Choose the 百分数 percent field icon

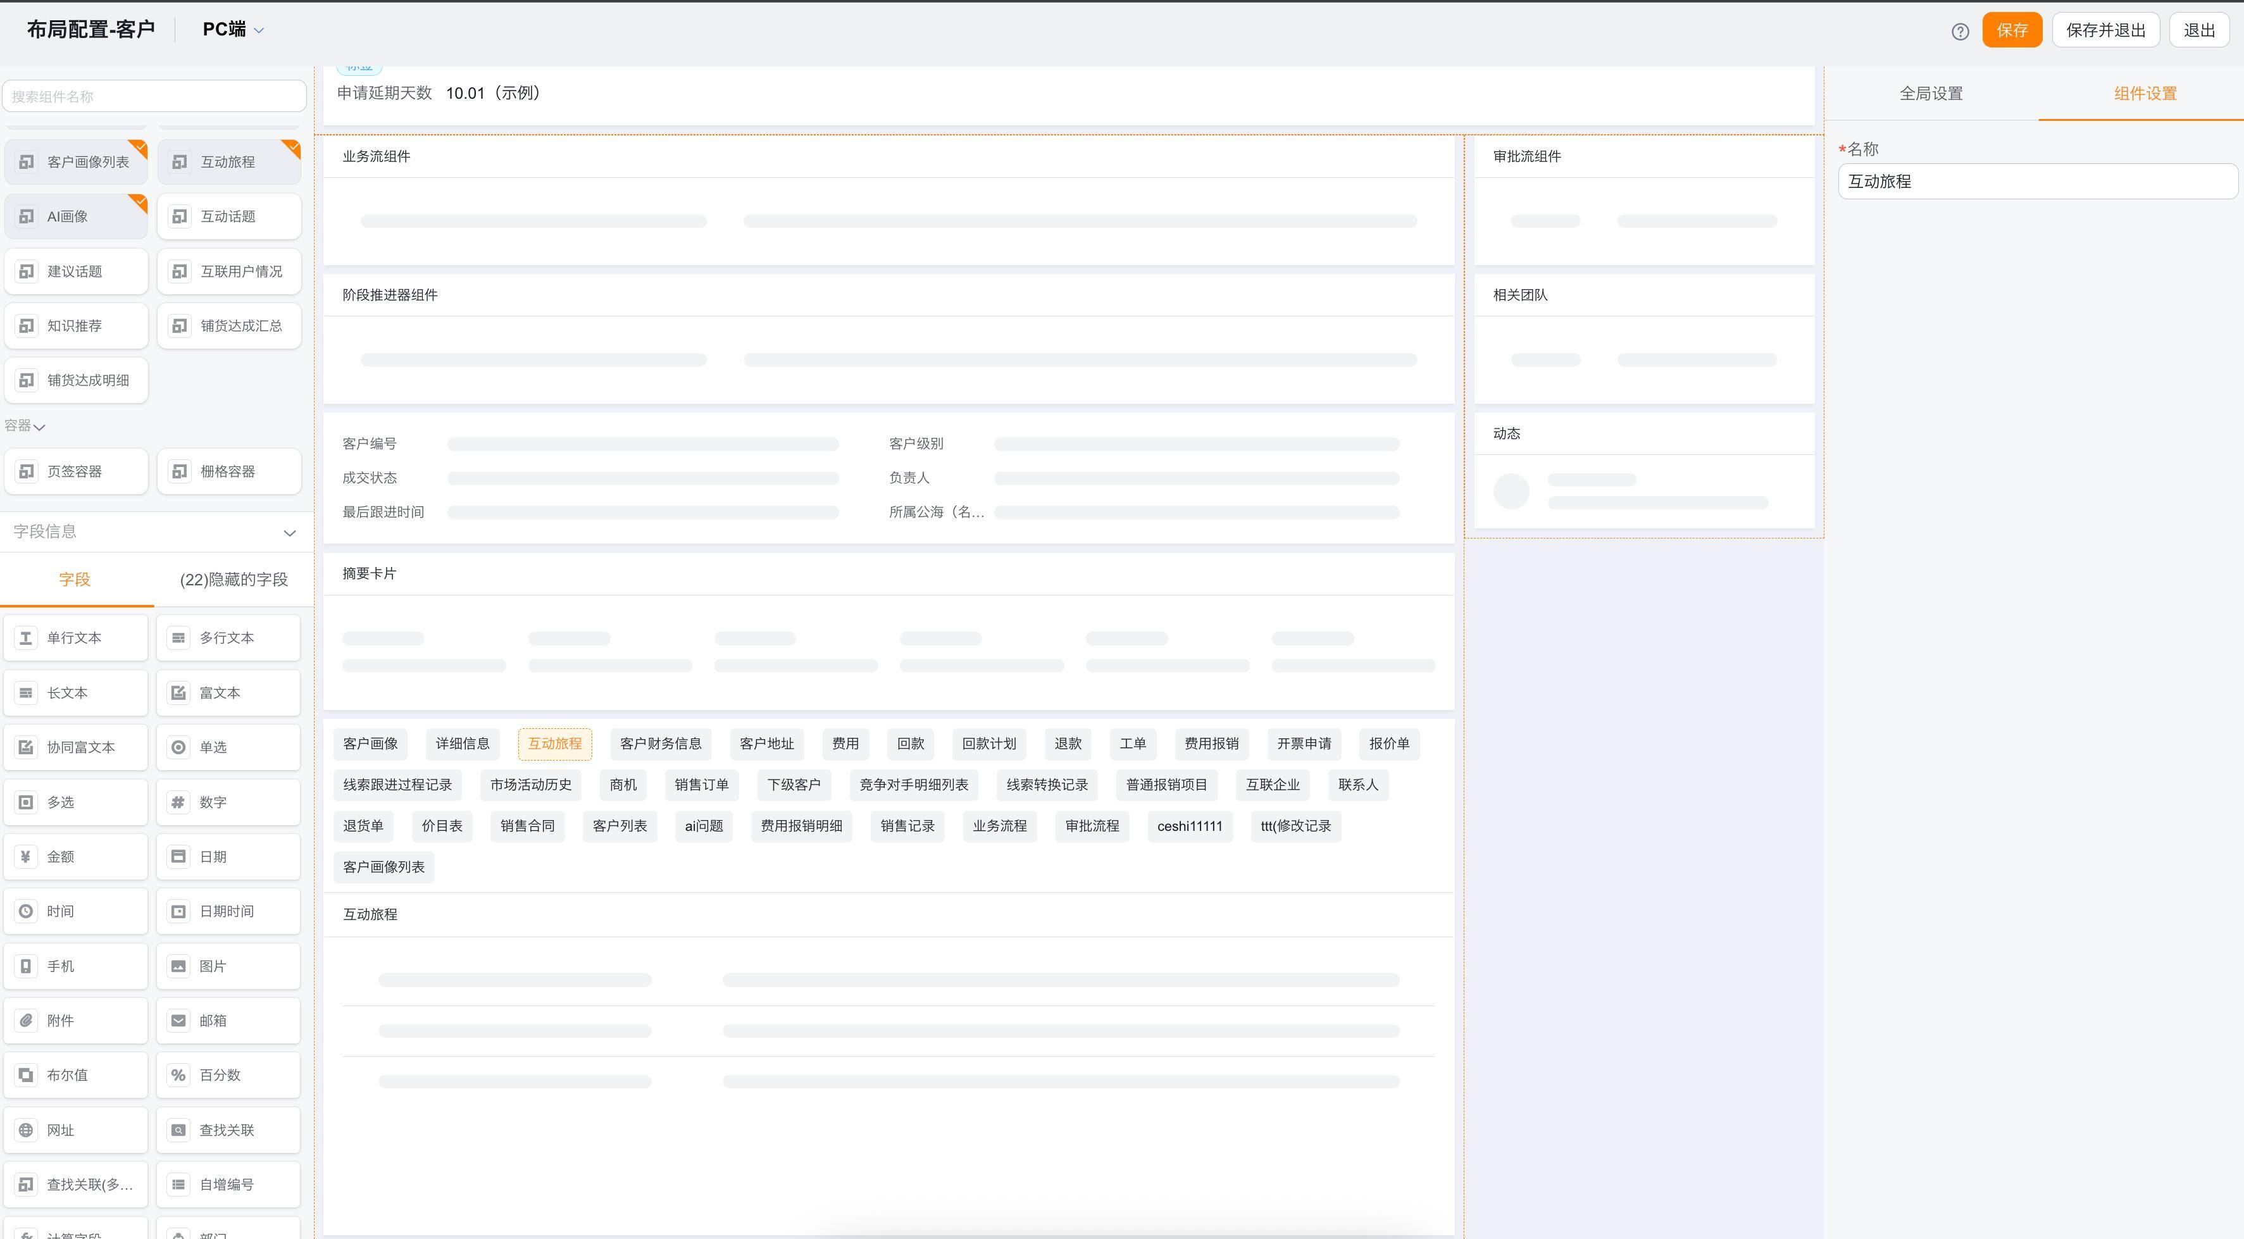click(178, 1075)
